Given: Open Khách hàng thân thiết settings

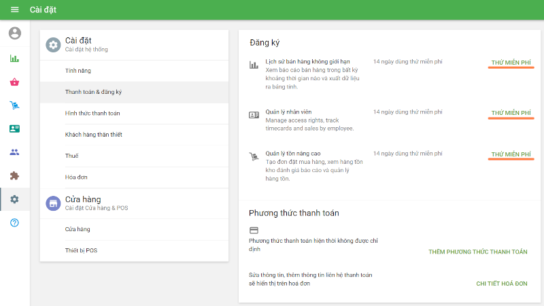Looking at the screenshot, I should click(x=94, y=135).
